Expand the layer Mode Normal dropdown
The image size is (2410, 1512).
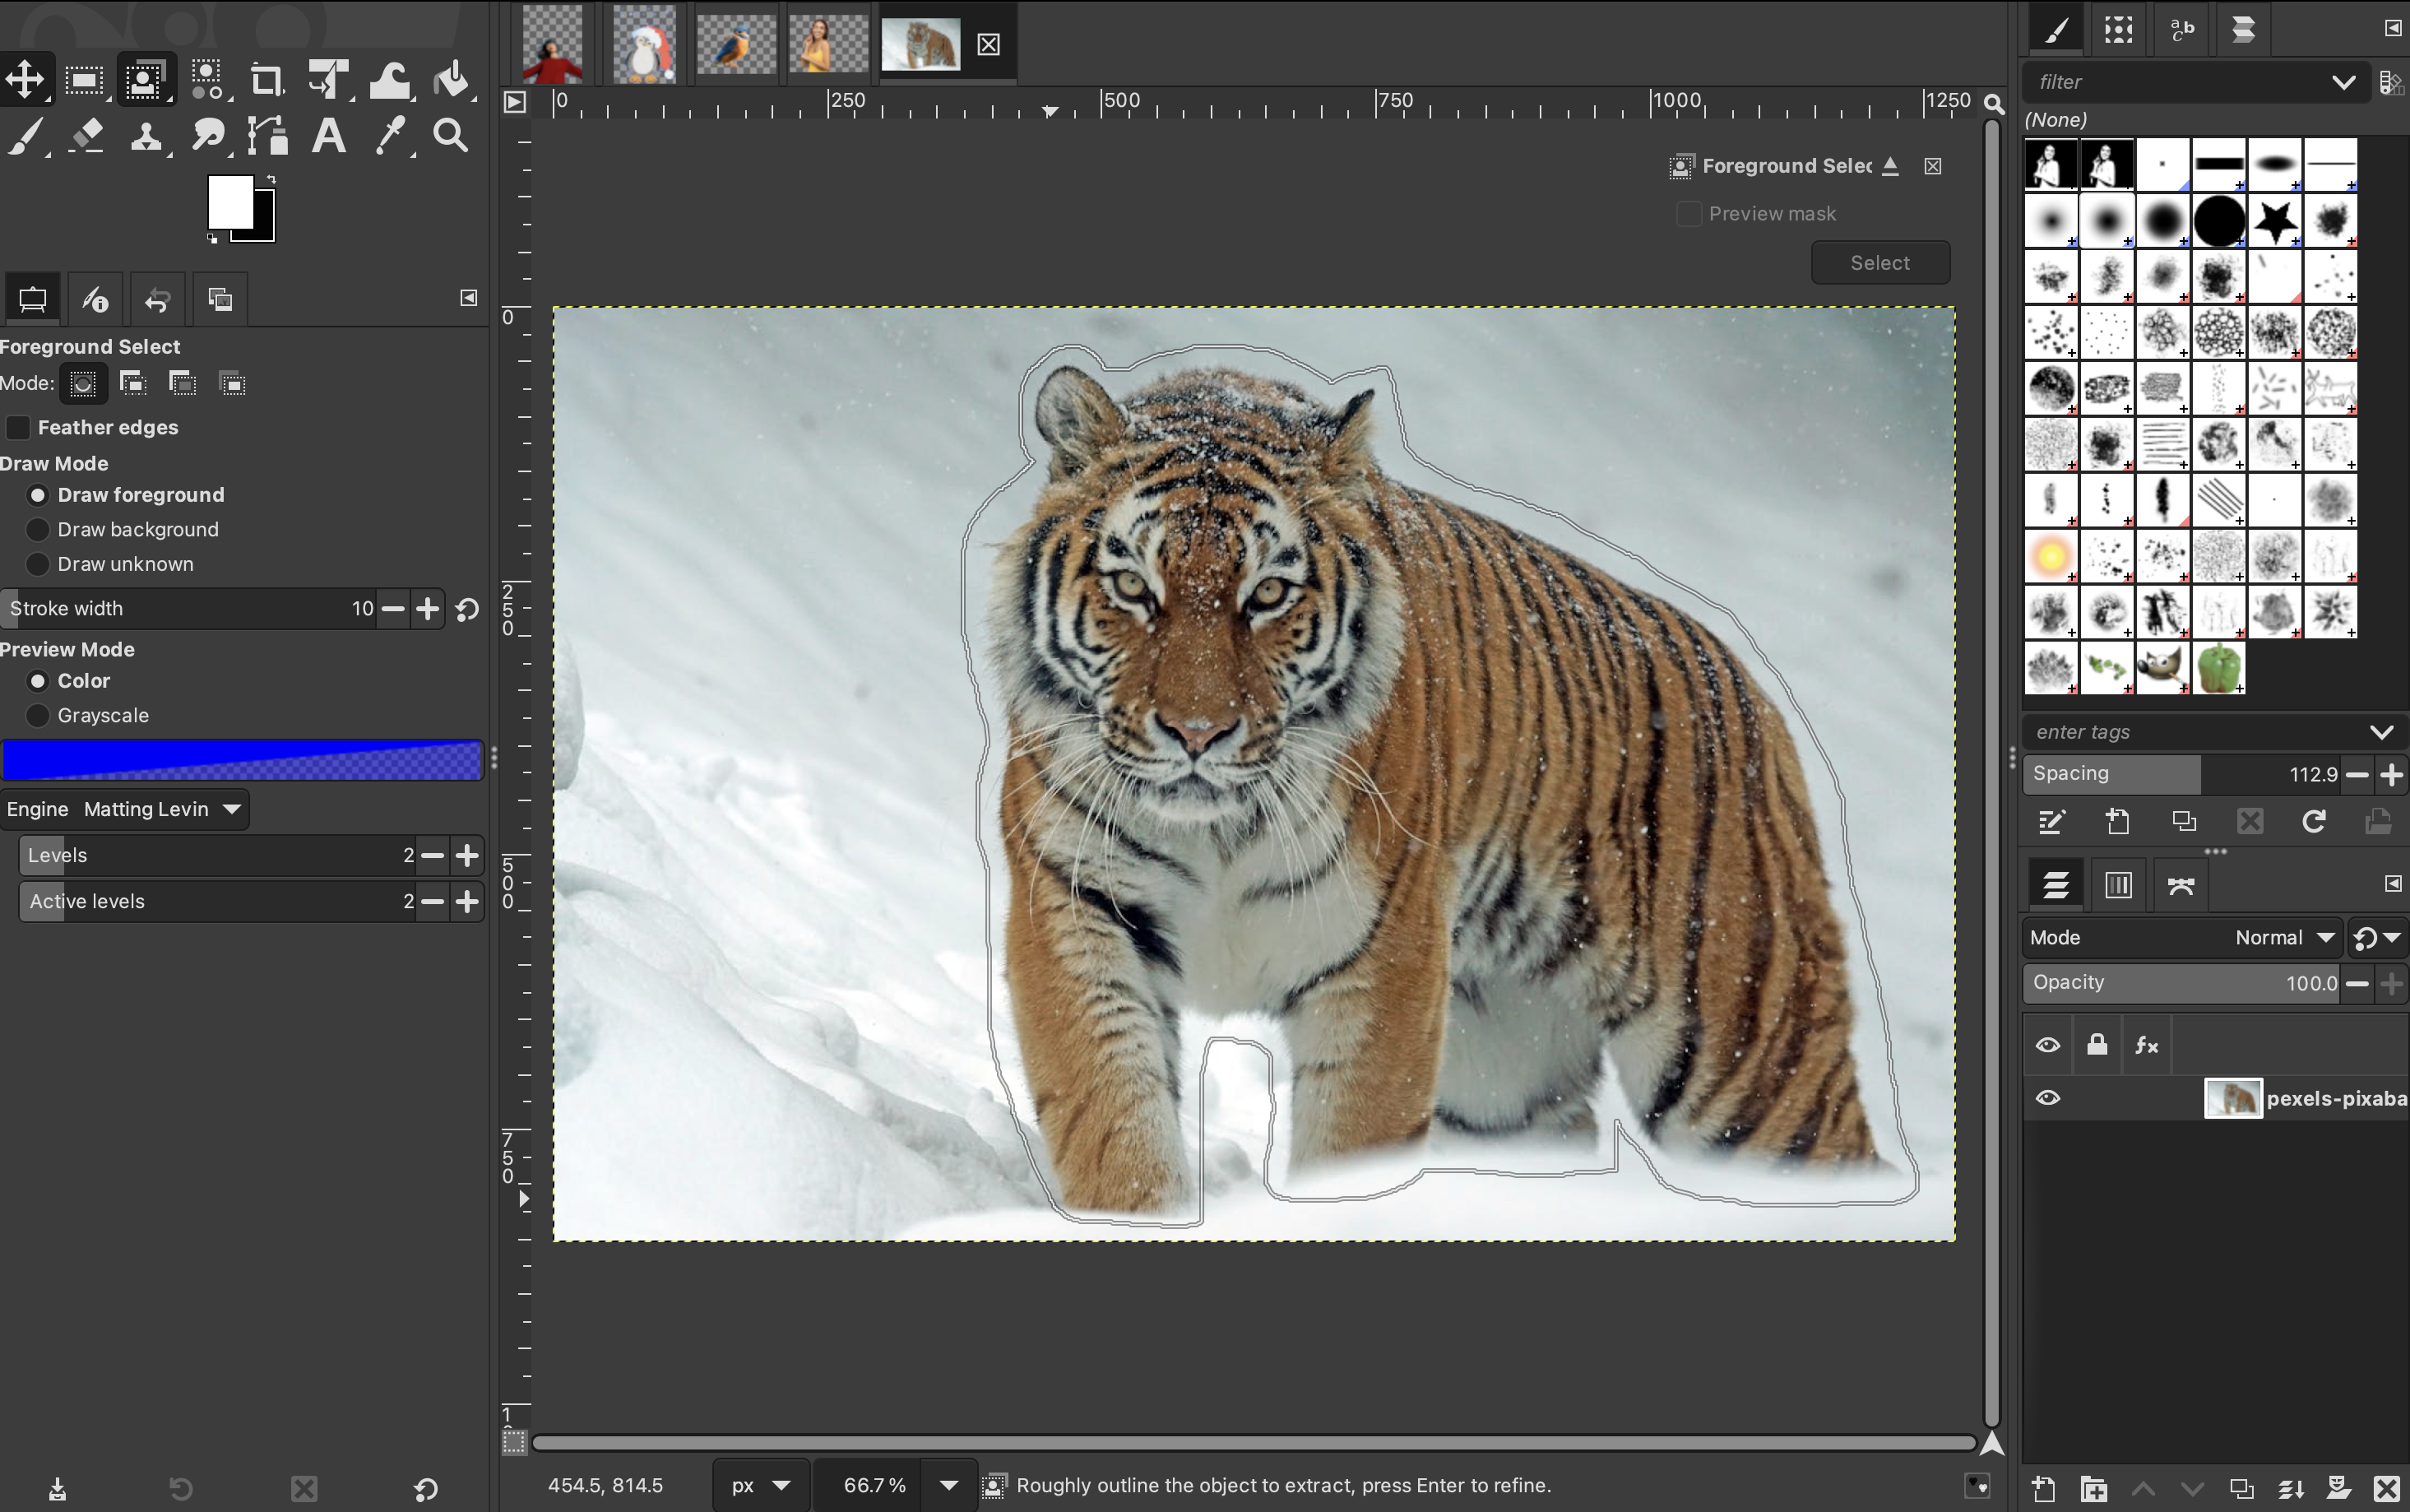(x=2283, y=937)
